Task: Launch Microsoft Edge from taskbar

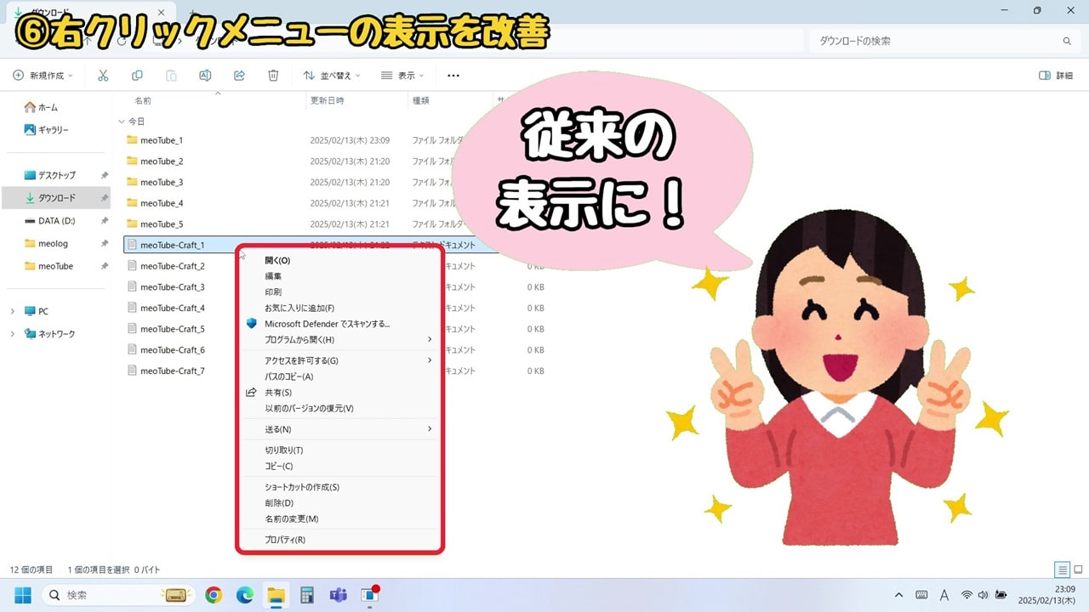Action: [x=244, y=595]
